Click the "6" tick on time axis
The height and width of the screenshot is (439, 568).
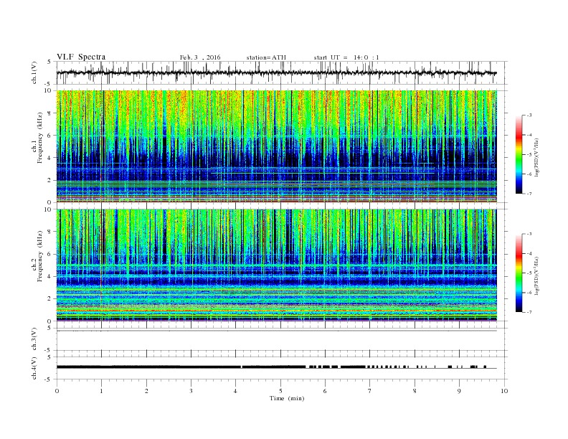(x=325, y=391)
